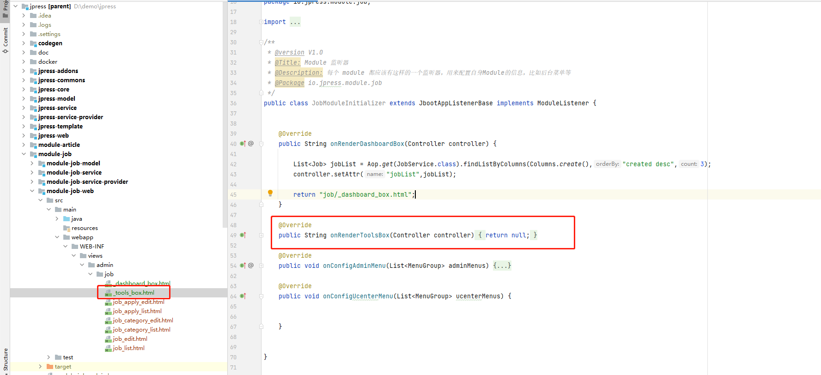Expand the jpress-addons module arrow

[24, 71]
